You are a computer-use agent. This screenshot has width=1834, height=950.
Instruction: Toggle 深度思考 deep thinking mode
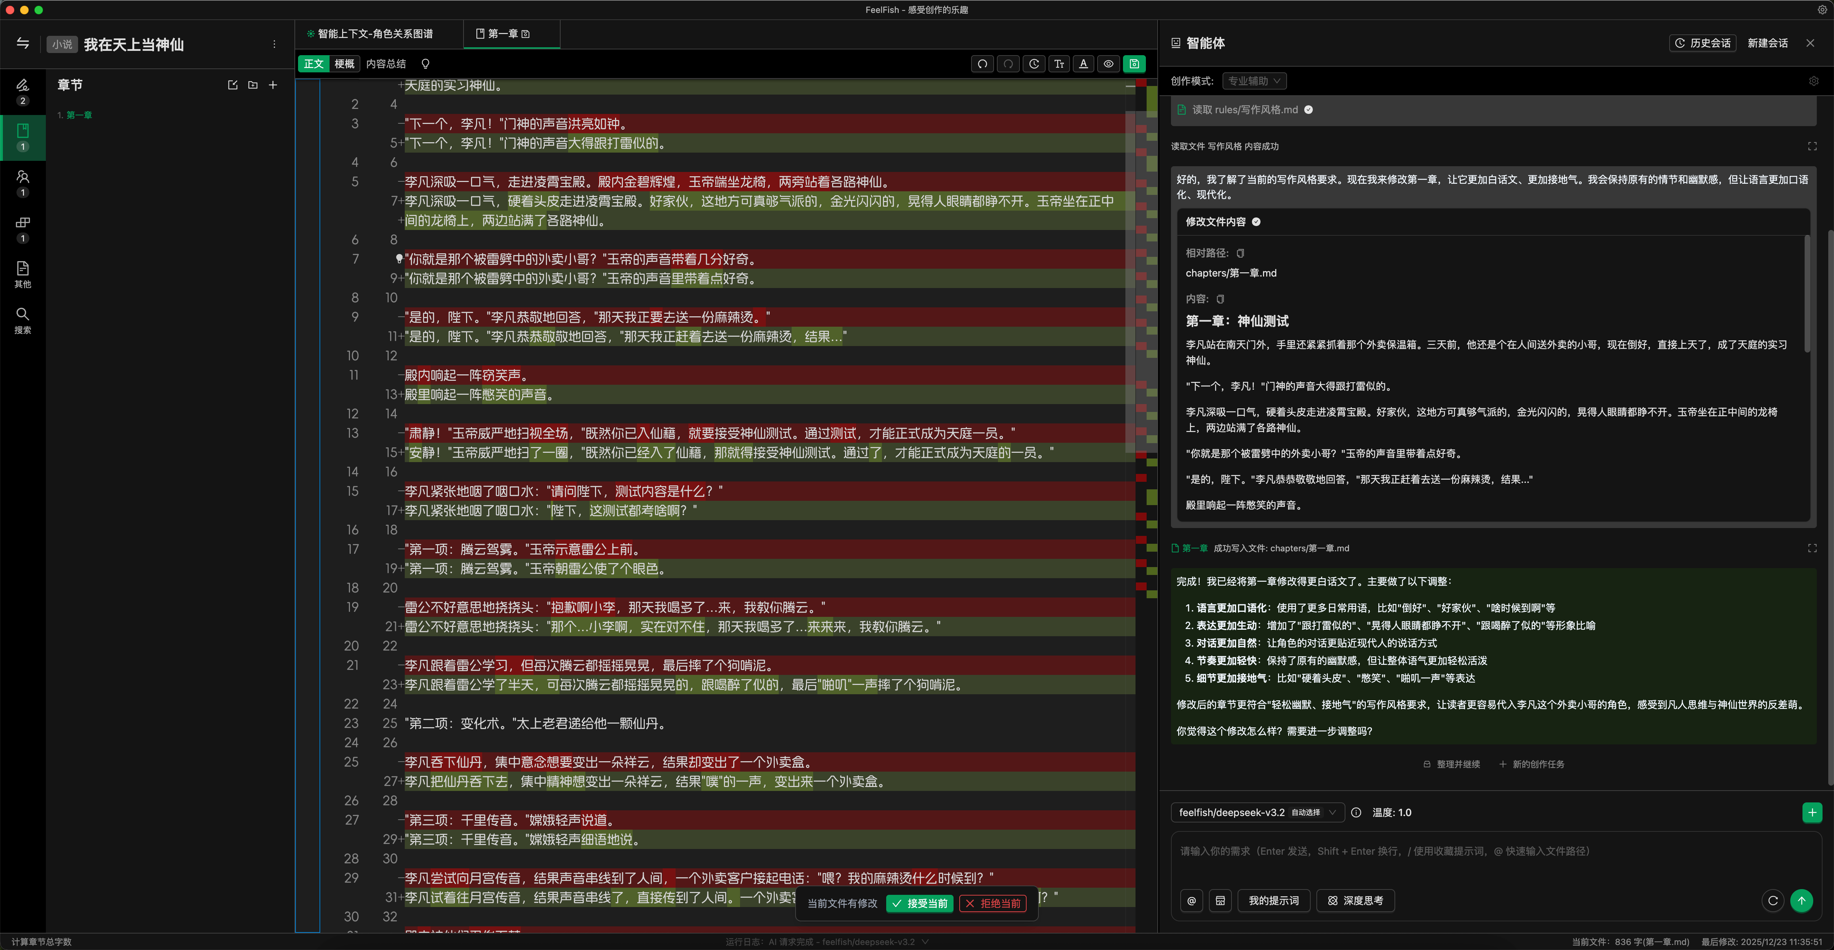click(x=1355, y=901)
